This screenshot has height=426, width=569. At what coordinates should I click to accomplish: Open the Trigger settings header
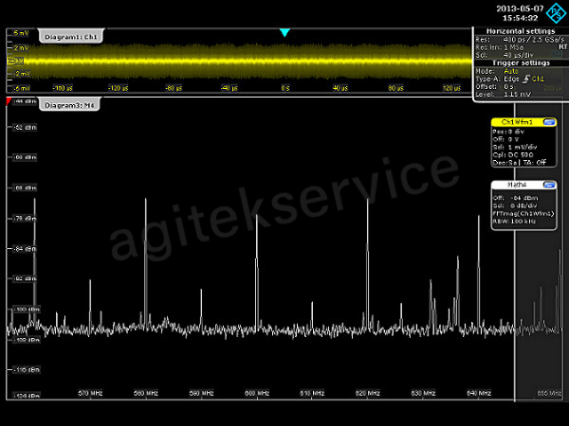tap(520, 62)
